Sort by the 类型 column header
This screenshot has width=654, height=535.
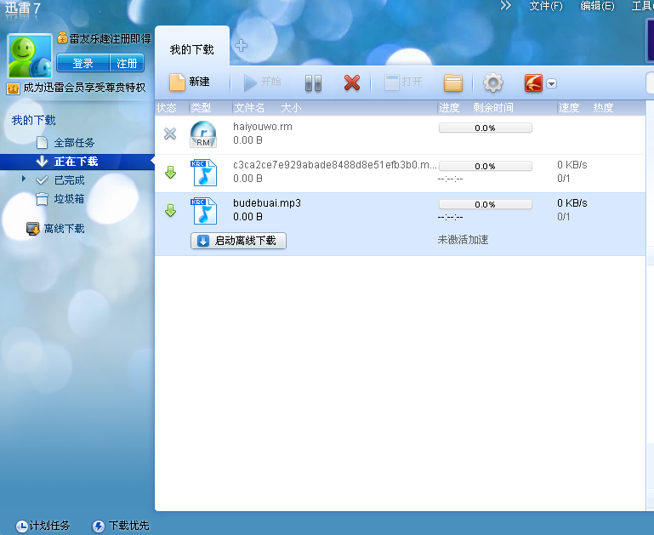coord(201,108)
